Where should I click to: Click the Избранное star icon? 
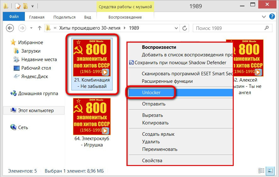point(13,42)
